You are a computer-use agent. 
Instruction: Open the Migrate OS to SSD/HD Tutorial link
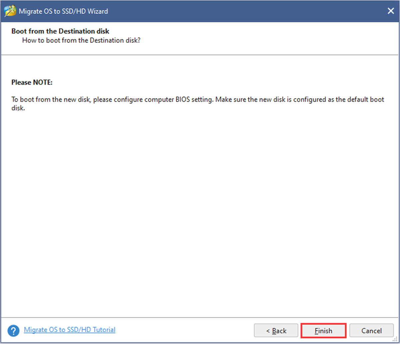70,330
